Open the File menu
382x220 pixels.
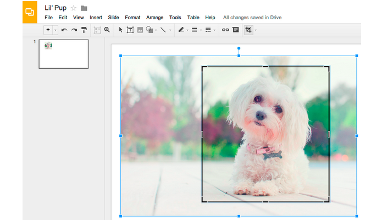(48, 18)
